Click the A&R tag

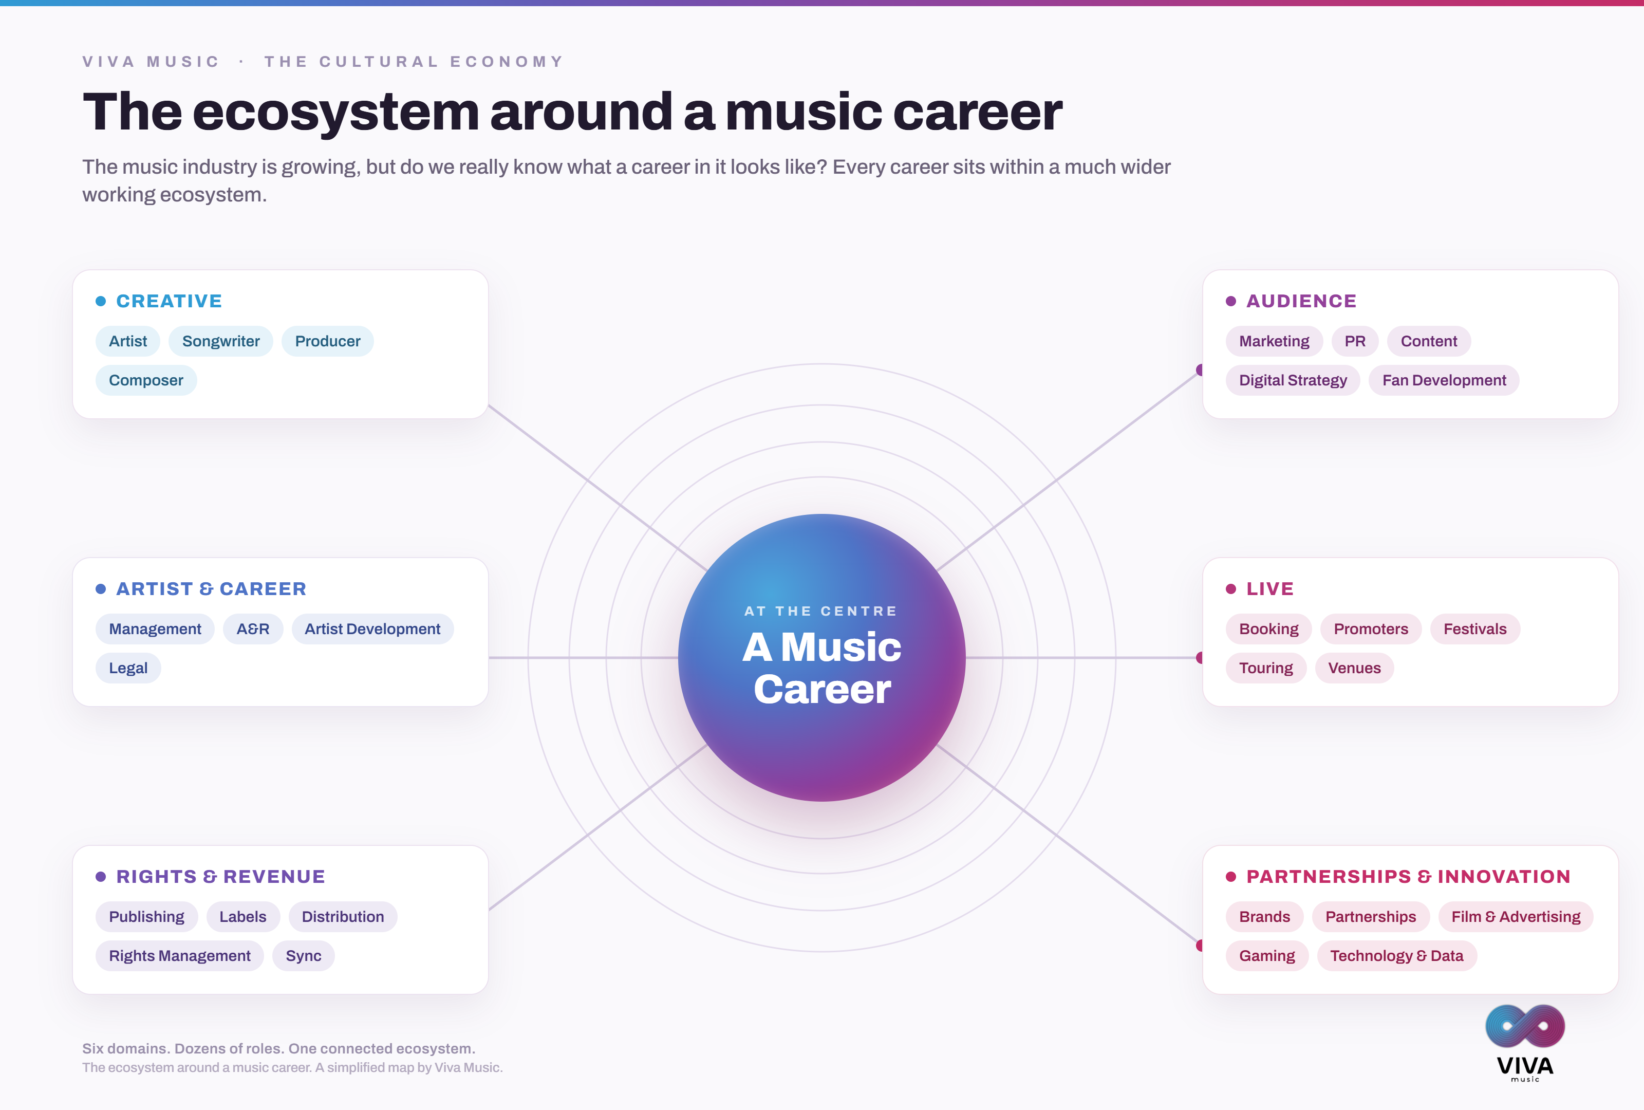coord(253,629)
